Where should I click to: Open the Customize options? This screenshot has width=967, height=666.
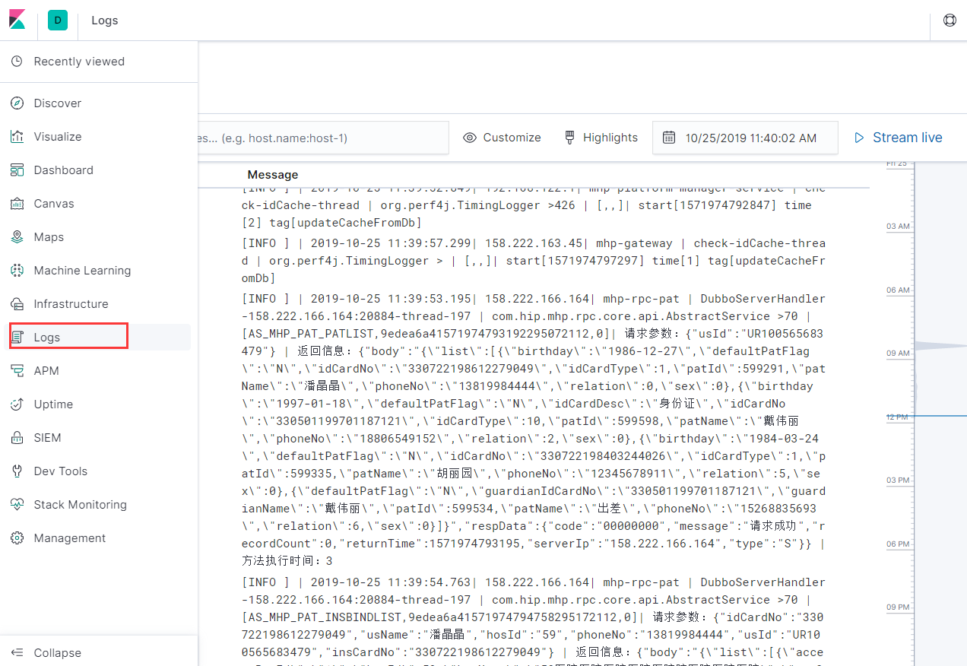[503, 138]
